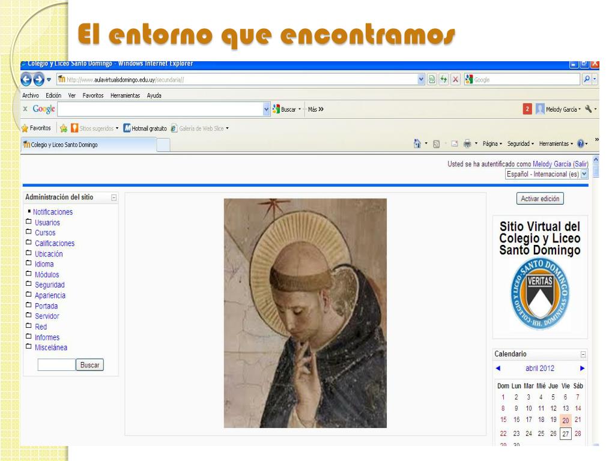The width and height of the screenshot is (615, 461).
Task: Open the Edición menu
Action: [x=53, y=95]
